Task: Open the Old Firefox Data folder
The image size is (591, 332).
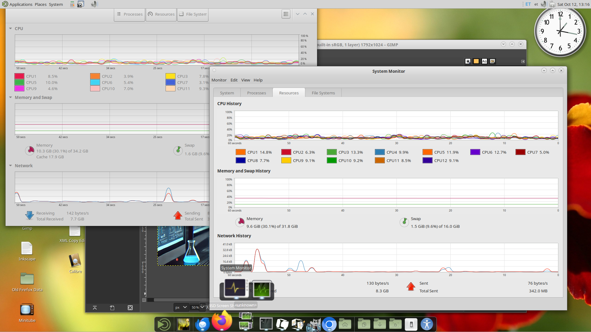Action: [27, 282]
